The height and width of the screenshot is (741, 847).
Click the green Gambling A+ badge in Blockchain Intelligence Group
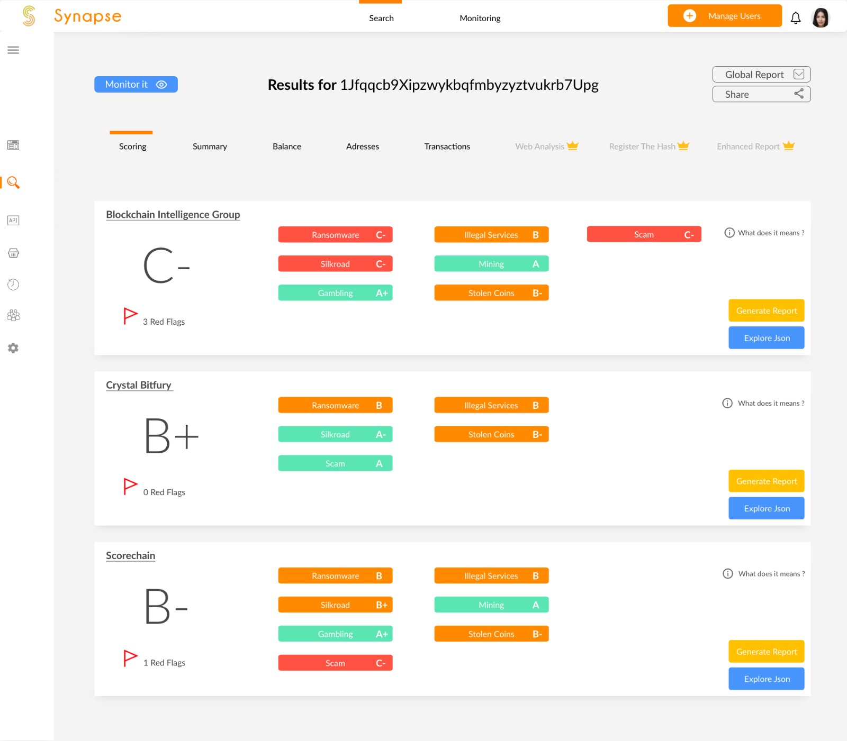point(336,293)
